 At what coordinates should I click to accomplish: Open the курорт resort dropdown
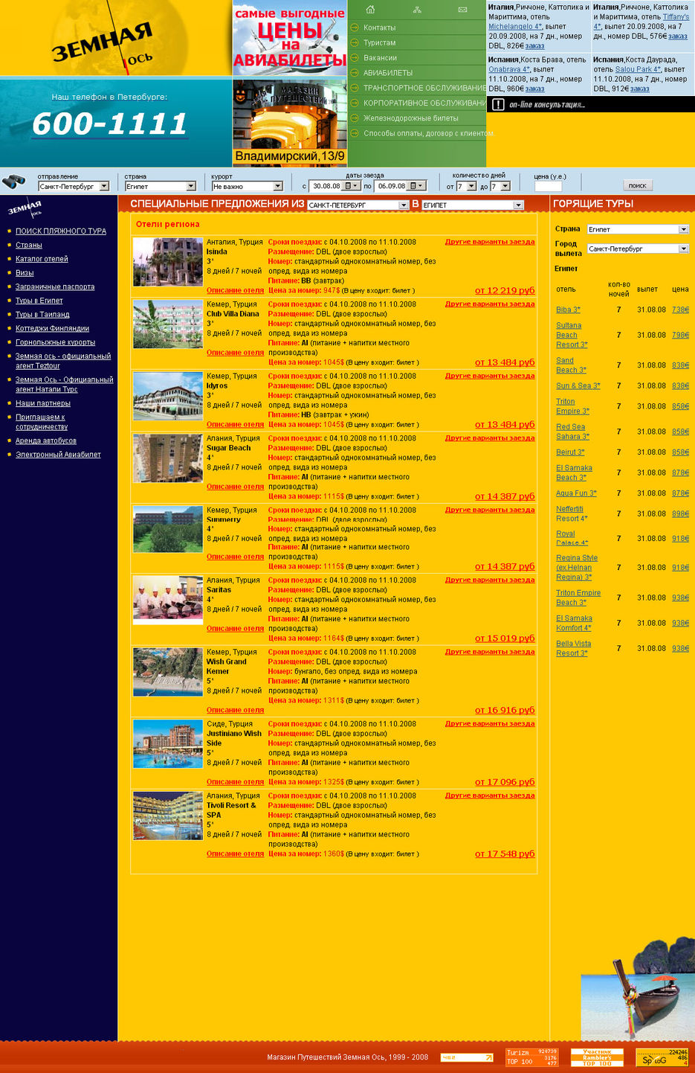(x=277, y=187)
